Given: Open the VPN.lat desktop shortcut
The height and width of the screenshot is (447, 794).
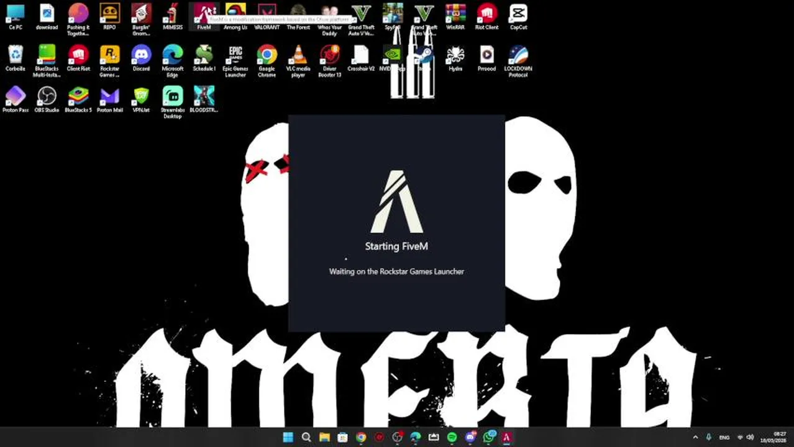Looking at the screenshot, I should pyautogui.click(x=141, y=100).
